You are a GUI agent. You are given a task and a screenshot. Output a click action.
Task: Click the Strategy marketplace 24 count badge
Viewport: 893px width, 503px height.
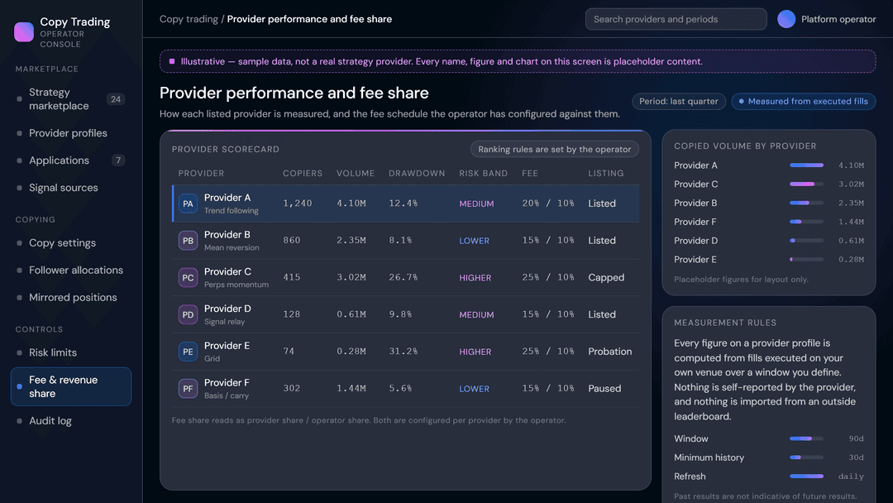click(x=116, y=99)
